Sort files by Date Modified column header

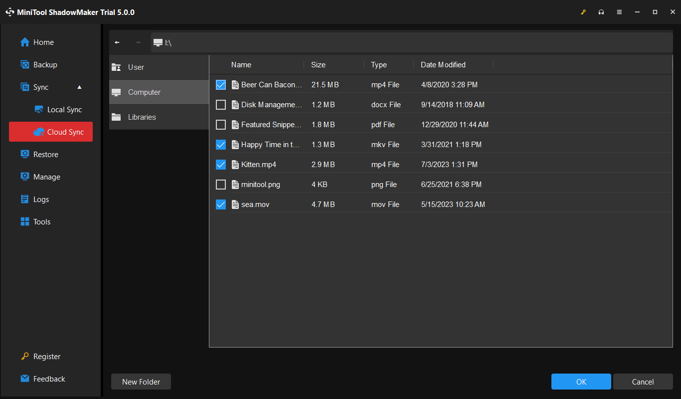coord(443,65)
